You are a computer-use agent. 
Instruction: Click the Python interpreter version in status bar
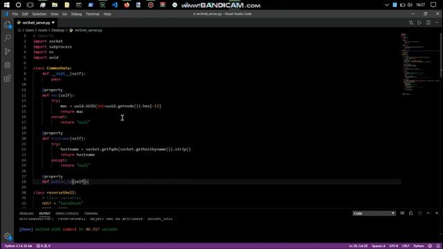(x=19, y=246)
